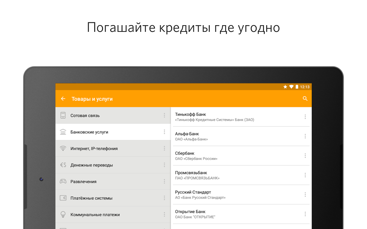Tap the star icon in status bar
This screenshot has height=229, width=367.
[x=285, y=87]
